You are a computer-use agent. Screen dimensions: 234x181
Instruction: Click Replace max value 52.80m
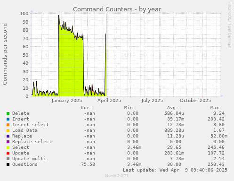[x=219, y=136]
